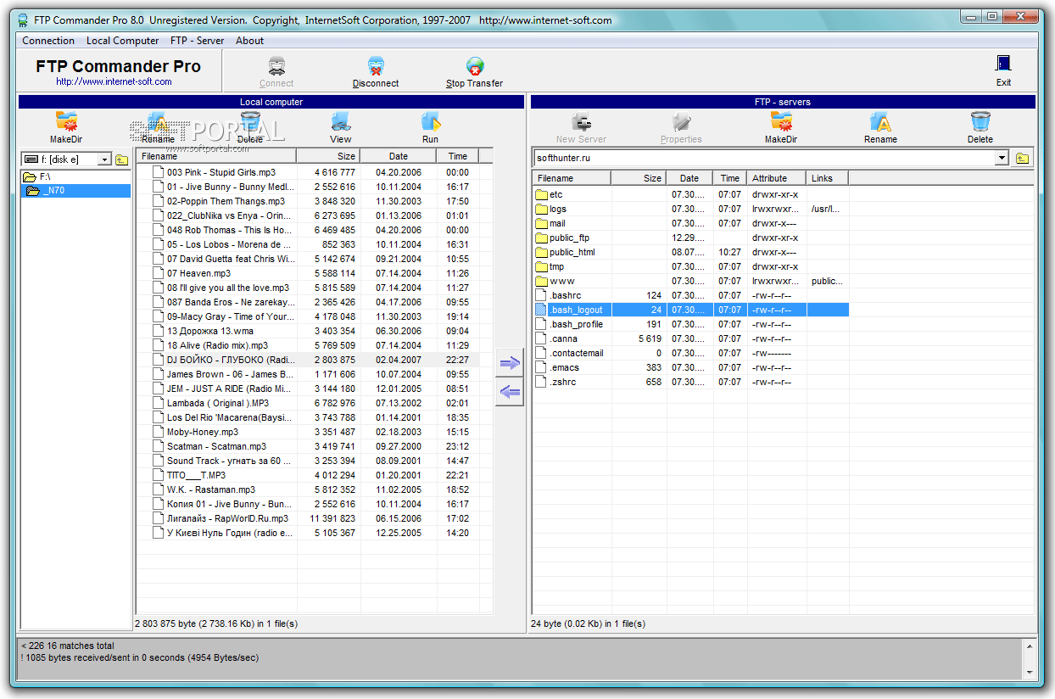The image size is (1055, 699).
Task: Click the New Server icon
Action: pyautogui.click(x=581, y=121)
